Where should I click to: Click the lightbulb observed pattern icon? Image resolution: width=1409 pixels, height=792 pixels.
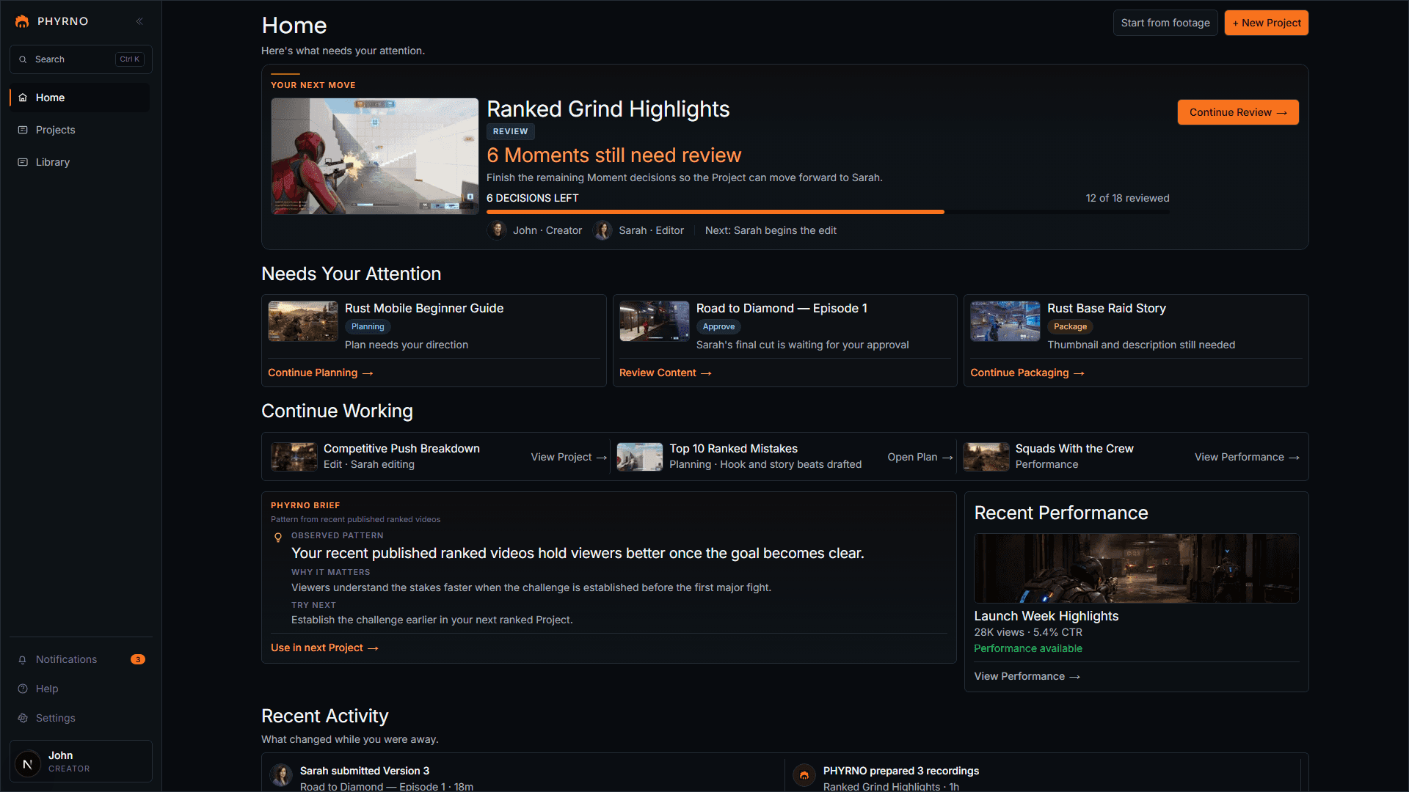[x=278, y=538]
